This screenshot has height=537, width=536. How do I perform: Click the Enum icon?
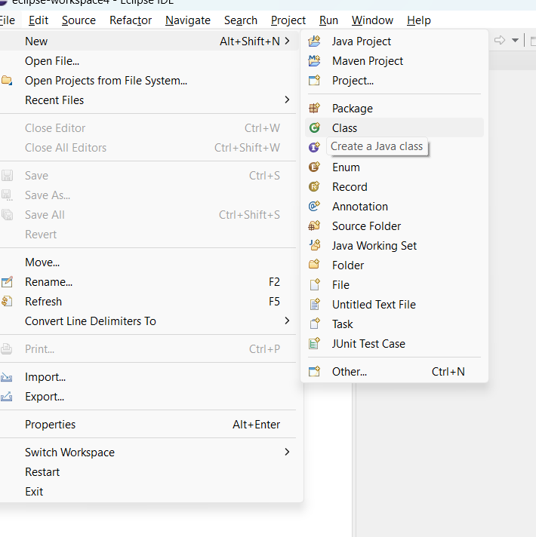coord(314,167)
